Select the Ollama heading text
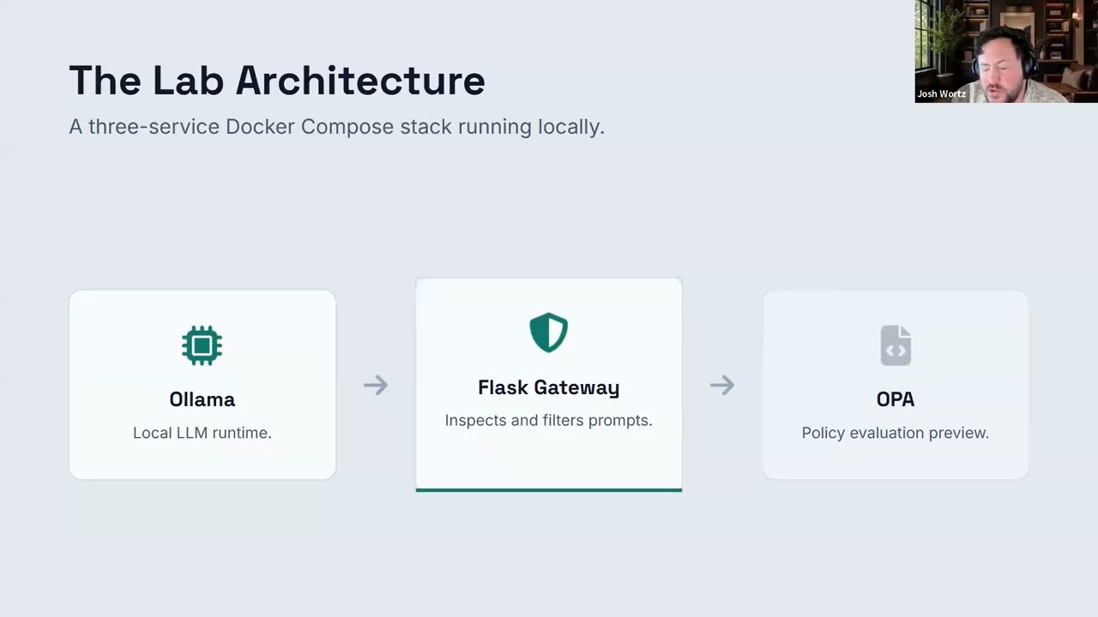This screenshot has height=617, width=1098. click(202, 399)
